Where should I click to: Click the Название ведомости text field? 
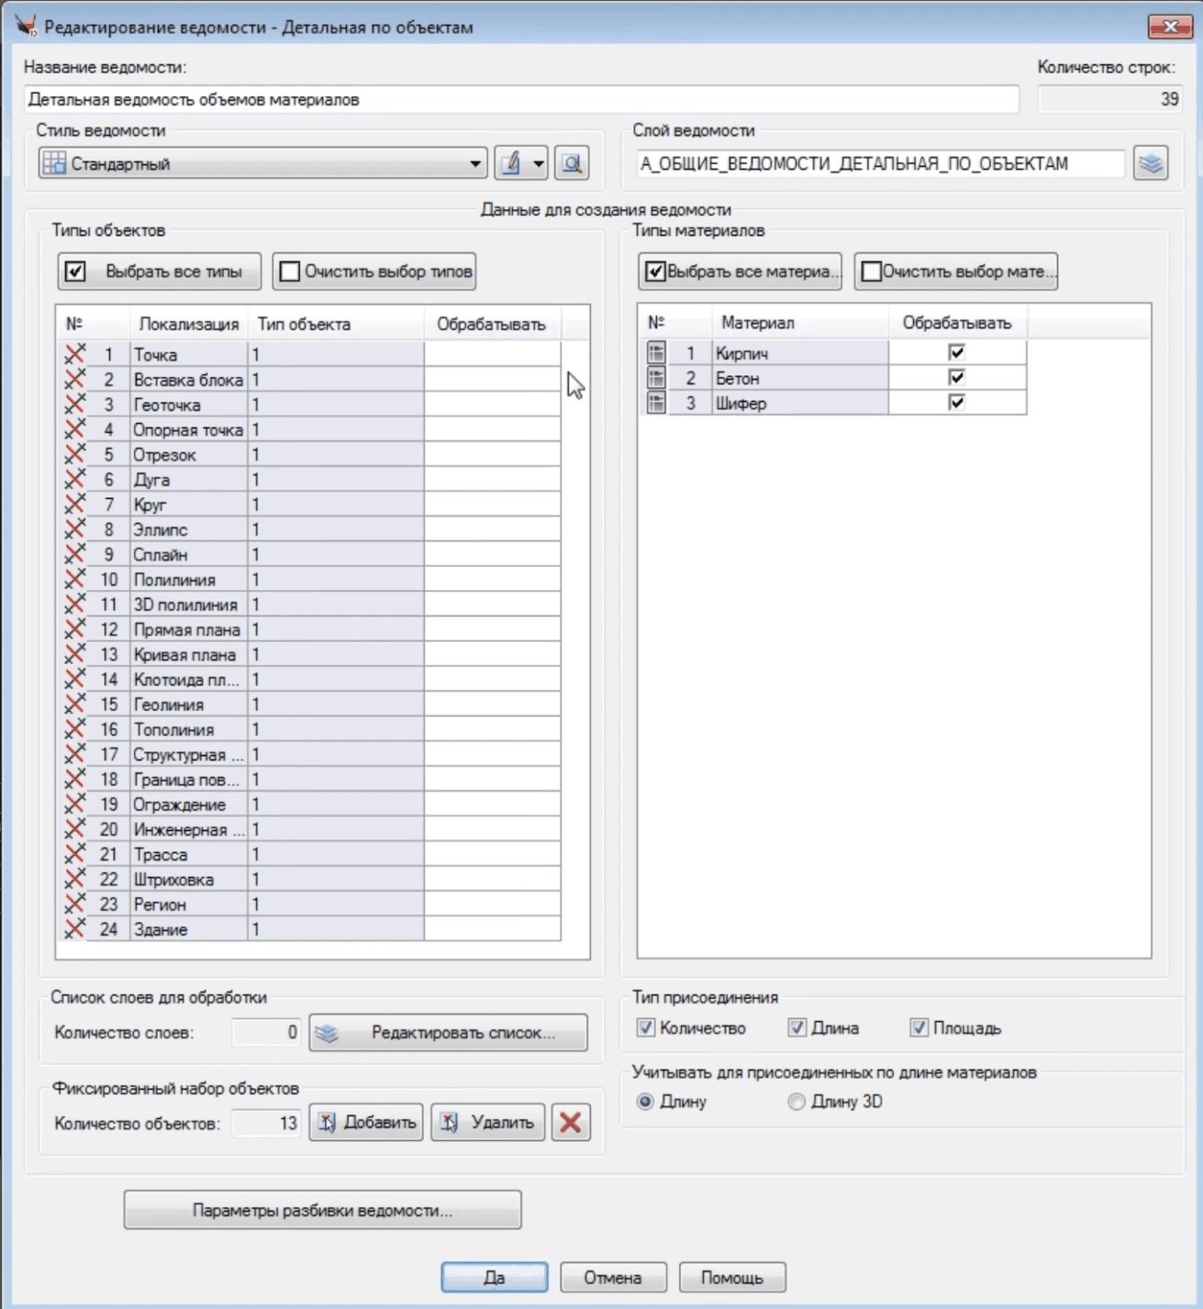tap(521, 100)
